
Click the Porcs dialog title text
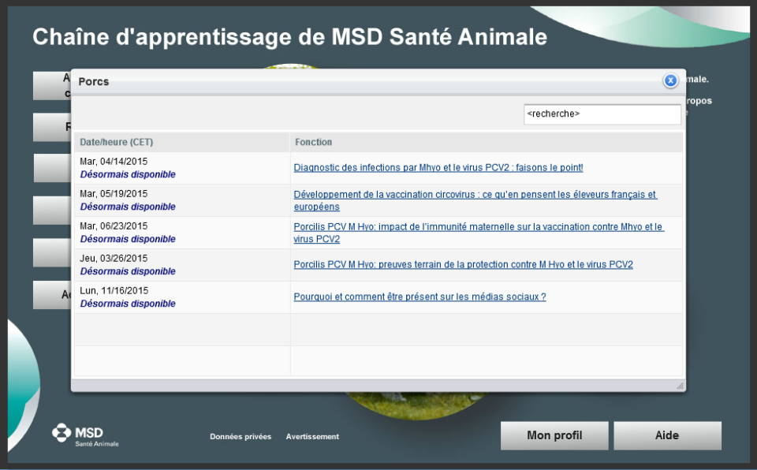point(94,82)
